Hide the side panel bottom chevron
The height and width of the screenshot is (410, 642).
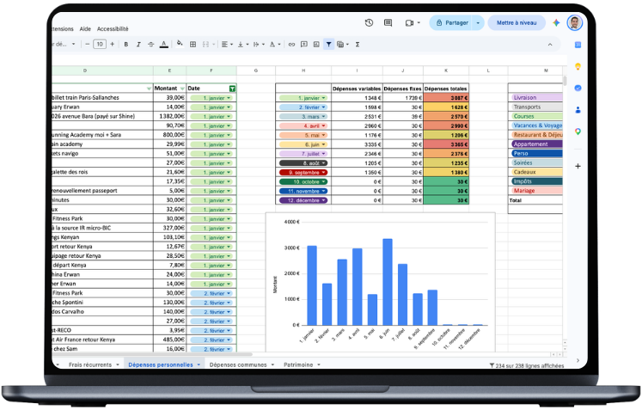[x=578, y=360]
